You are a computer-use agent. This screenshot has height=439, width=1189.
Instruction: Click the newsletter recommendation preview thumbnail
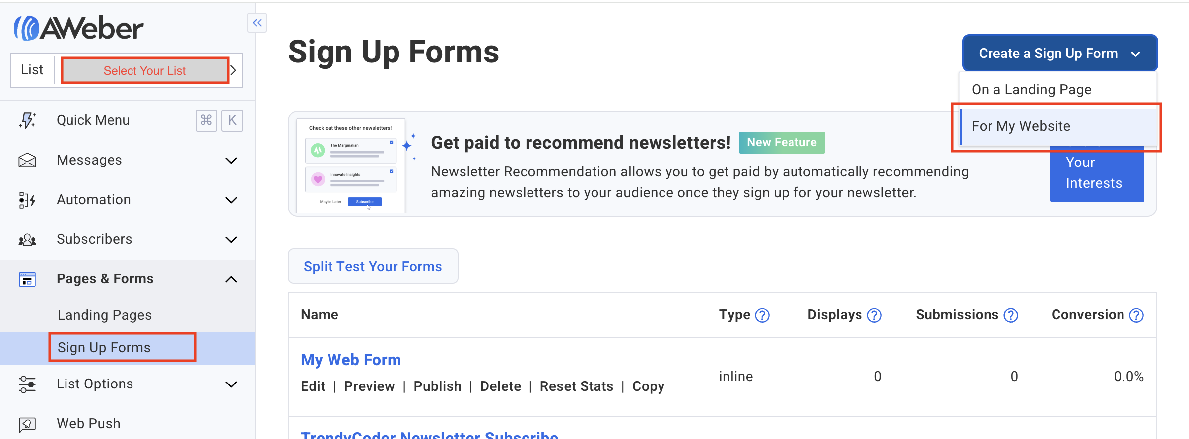351,165
